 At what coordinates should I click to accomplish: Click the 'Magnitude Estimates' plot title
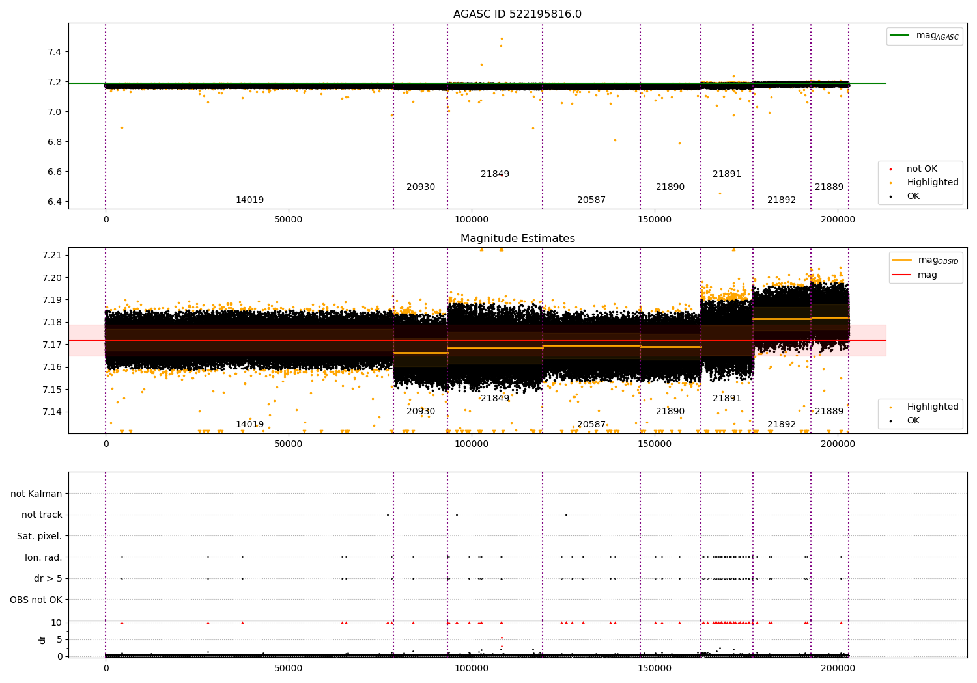517,239
